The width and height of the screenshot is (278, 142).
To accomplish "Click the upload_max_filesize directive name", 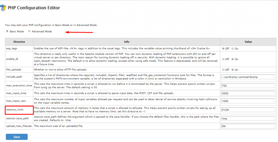I will pos(19,126).
